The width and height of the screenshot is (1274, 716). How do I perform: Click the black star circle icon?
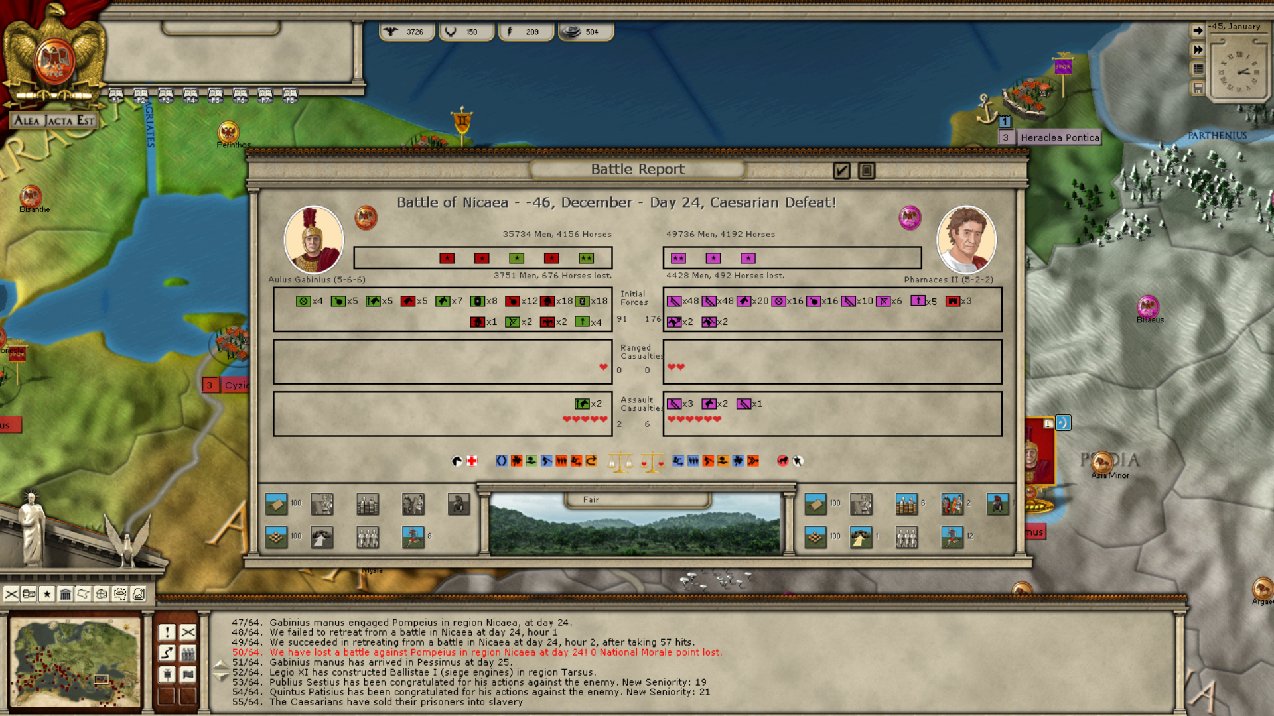(x=798, y=461)
